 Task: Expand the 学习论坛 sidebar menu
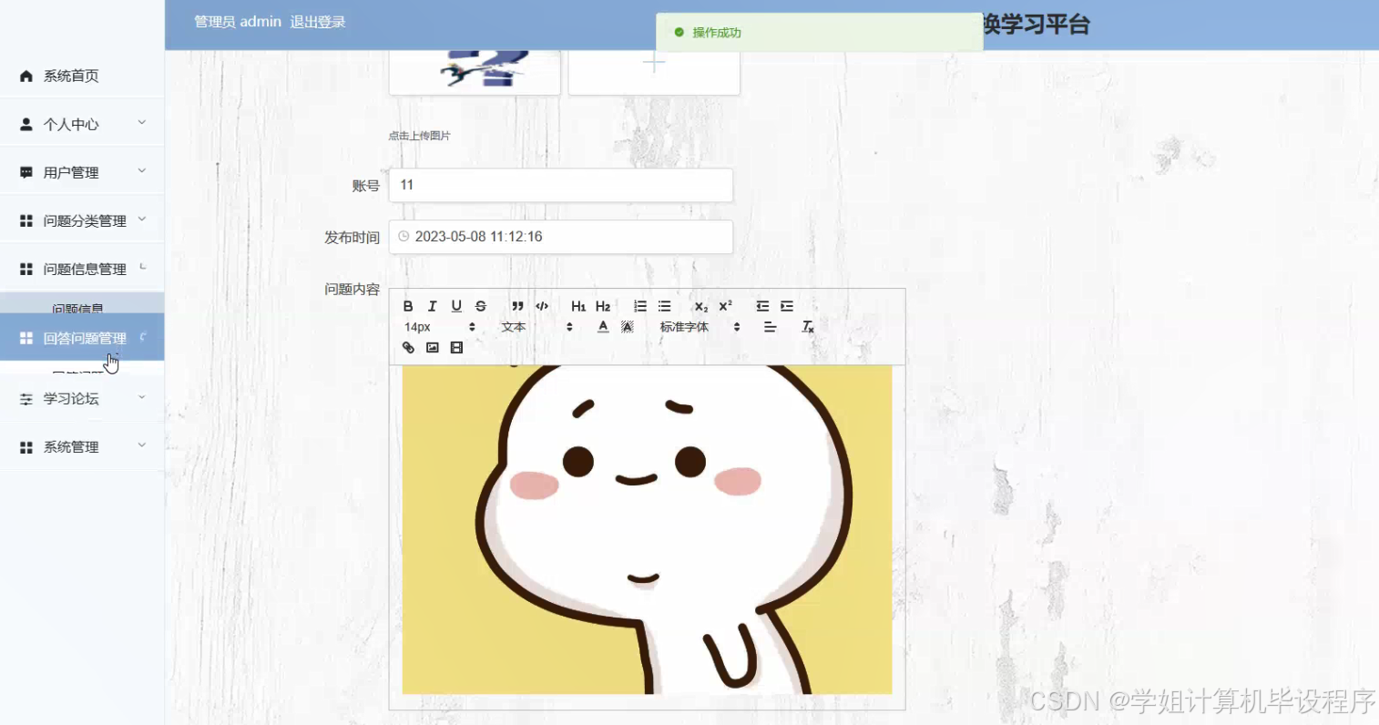(82, 399)
